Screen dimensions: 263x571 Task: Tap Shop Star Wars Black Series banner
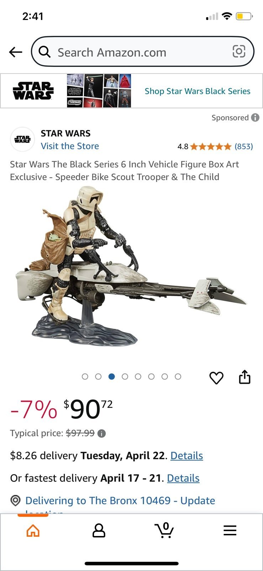132,91
